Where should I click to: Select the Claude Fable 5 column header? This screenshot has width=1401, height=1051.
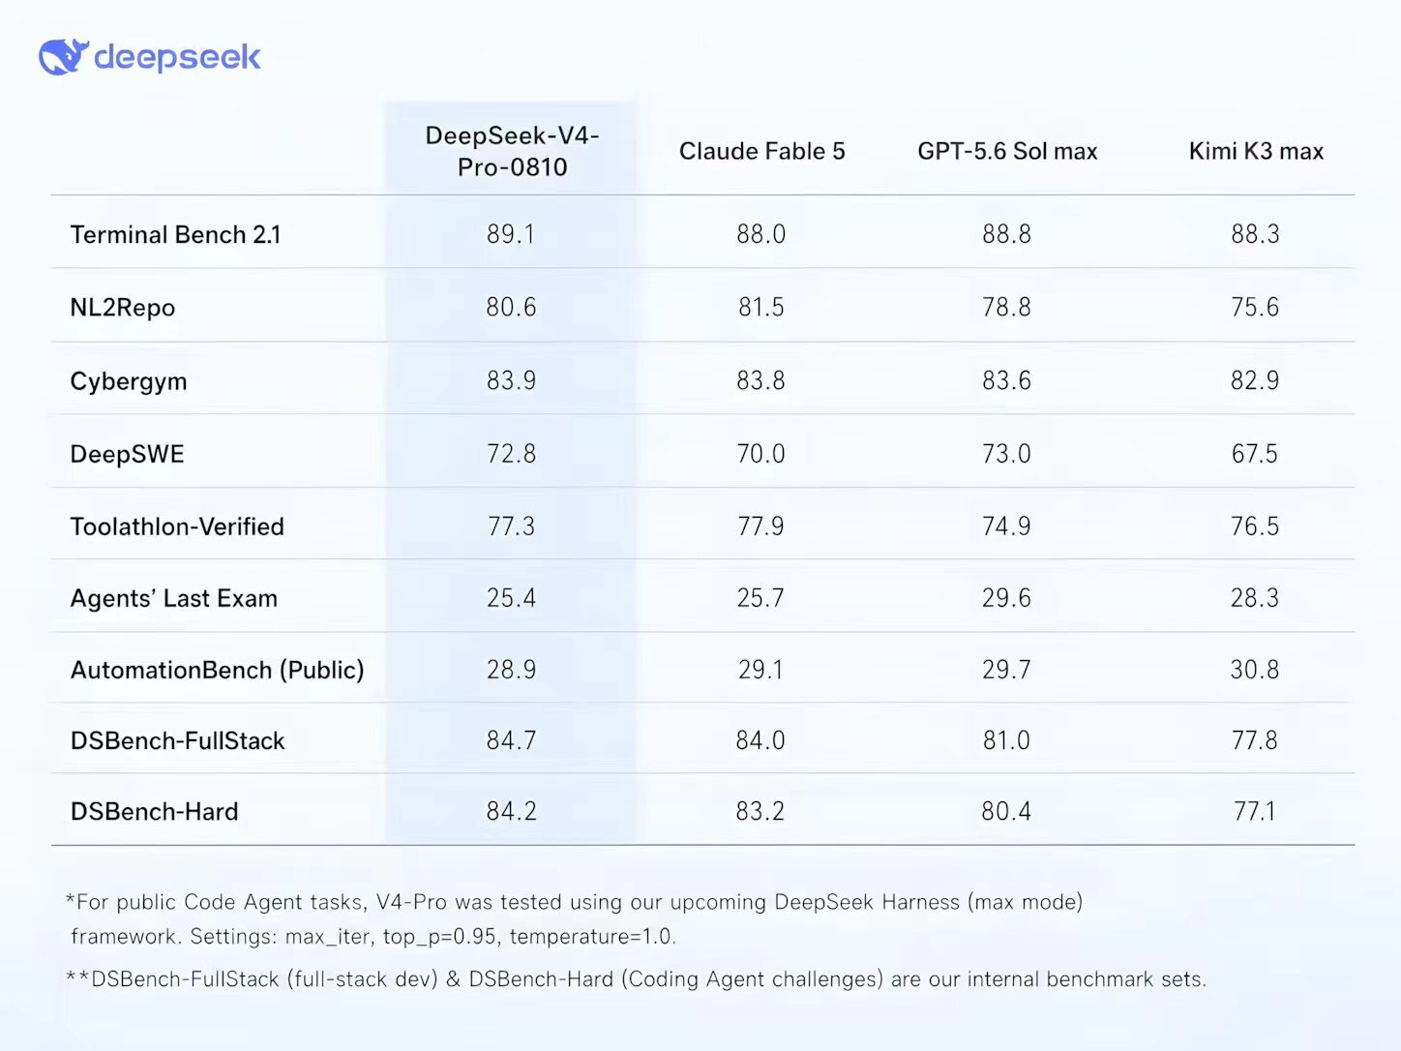point(762,151)
